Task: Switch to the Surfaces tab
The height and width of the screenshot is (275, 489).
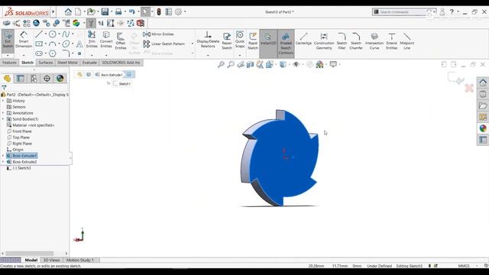Action: tap(46, 63)
